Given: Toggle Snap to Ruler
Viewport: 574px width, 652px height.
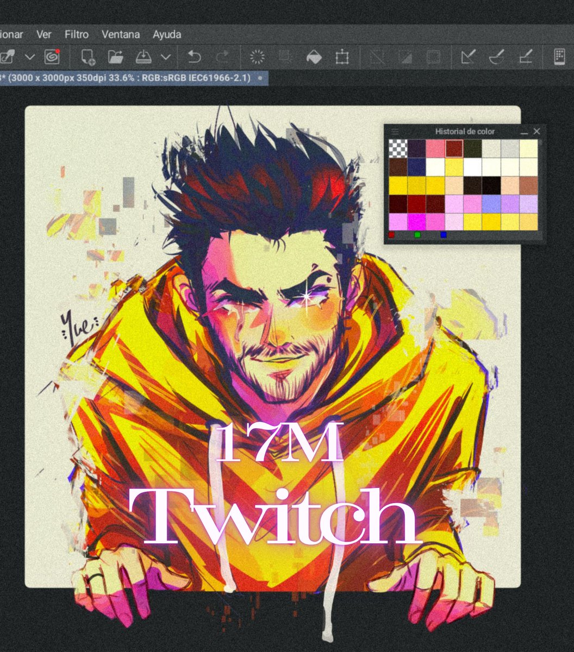Looking at the screenshot, I should point(468,57).
